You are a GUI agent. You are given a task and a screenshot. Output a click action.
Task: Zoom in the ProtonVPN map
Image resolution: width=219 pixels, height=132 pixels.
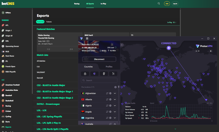pyautogui.click(x=211, y=51)
